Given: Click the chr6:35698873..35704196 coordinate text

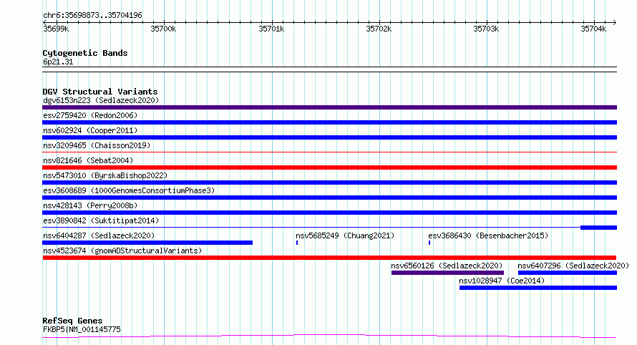Looking at the screenshot, I should coord(92,16).
